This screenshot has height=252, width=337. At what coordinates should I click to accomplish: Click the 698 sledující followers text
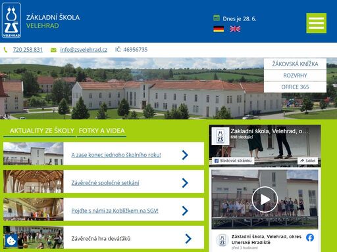point(242,137)
